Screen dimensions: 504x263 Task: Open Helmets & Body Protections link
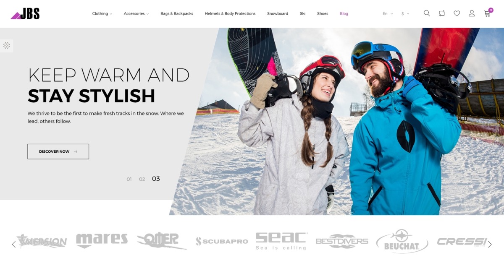click(230, 14)
